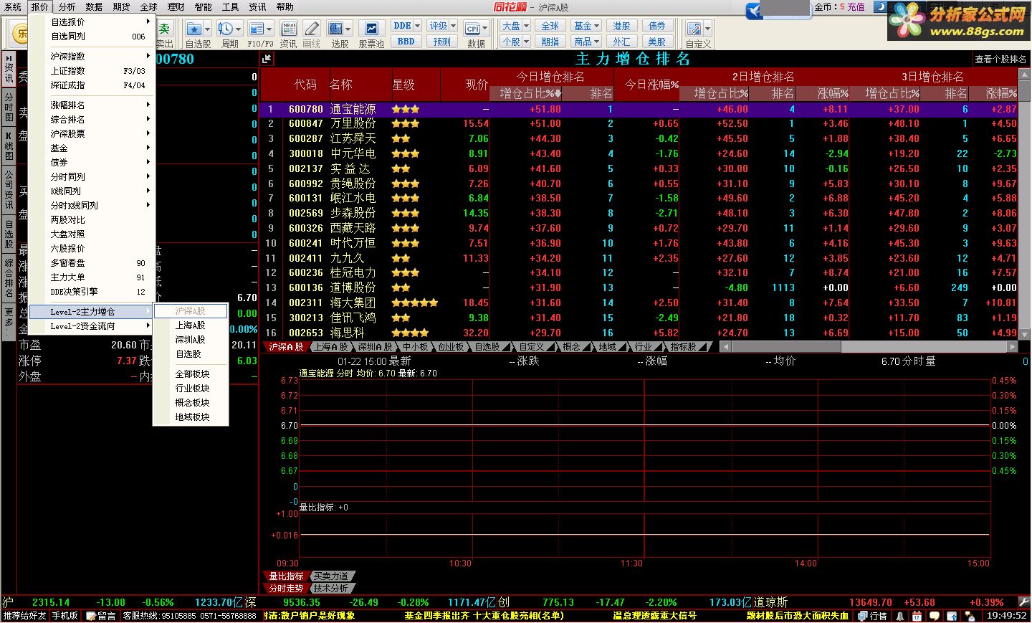
Task: Select the 画线 pencil drawing tool
Action: 312,29
